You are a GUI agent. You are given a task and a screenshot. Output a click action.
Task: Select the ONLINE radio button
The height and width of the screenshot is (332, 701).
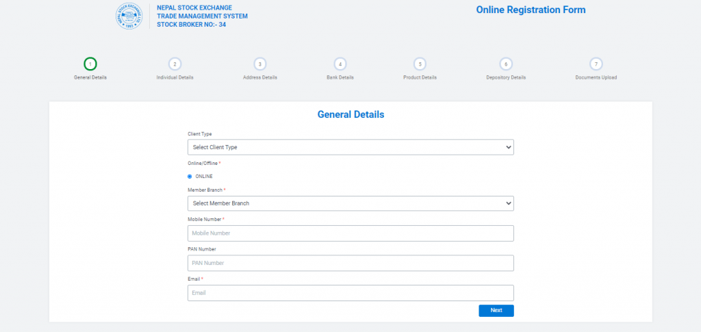click(190, 177)
